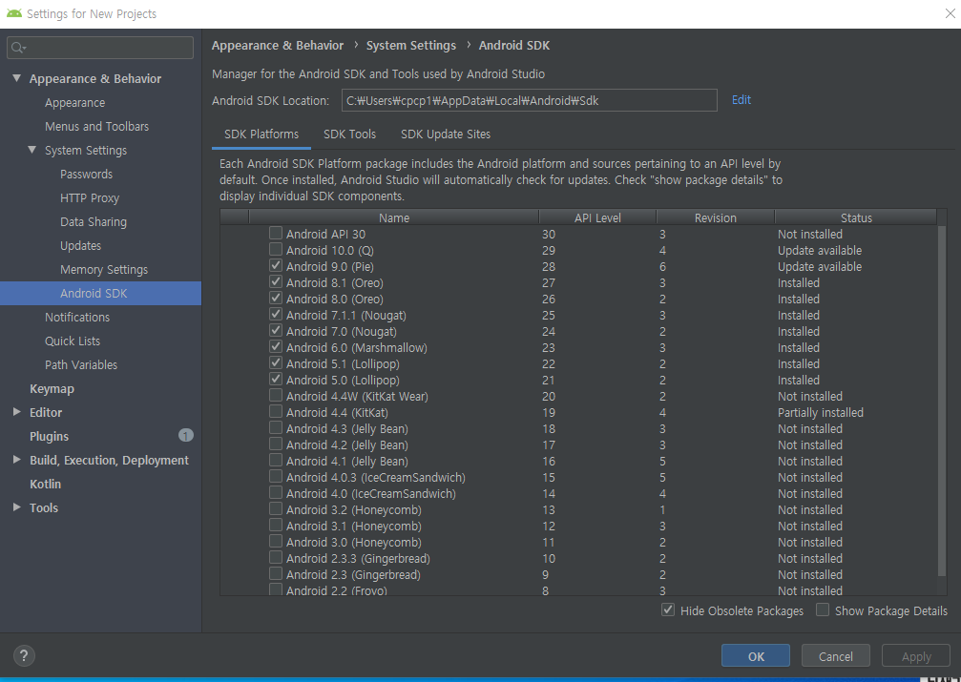Enable Show Package Details checkbox
The image size is (961, 682).
coord(823,610)
